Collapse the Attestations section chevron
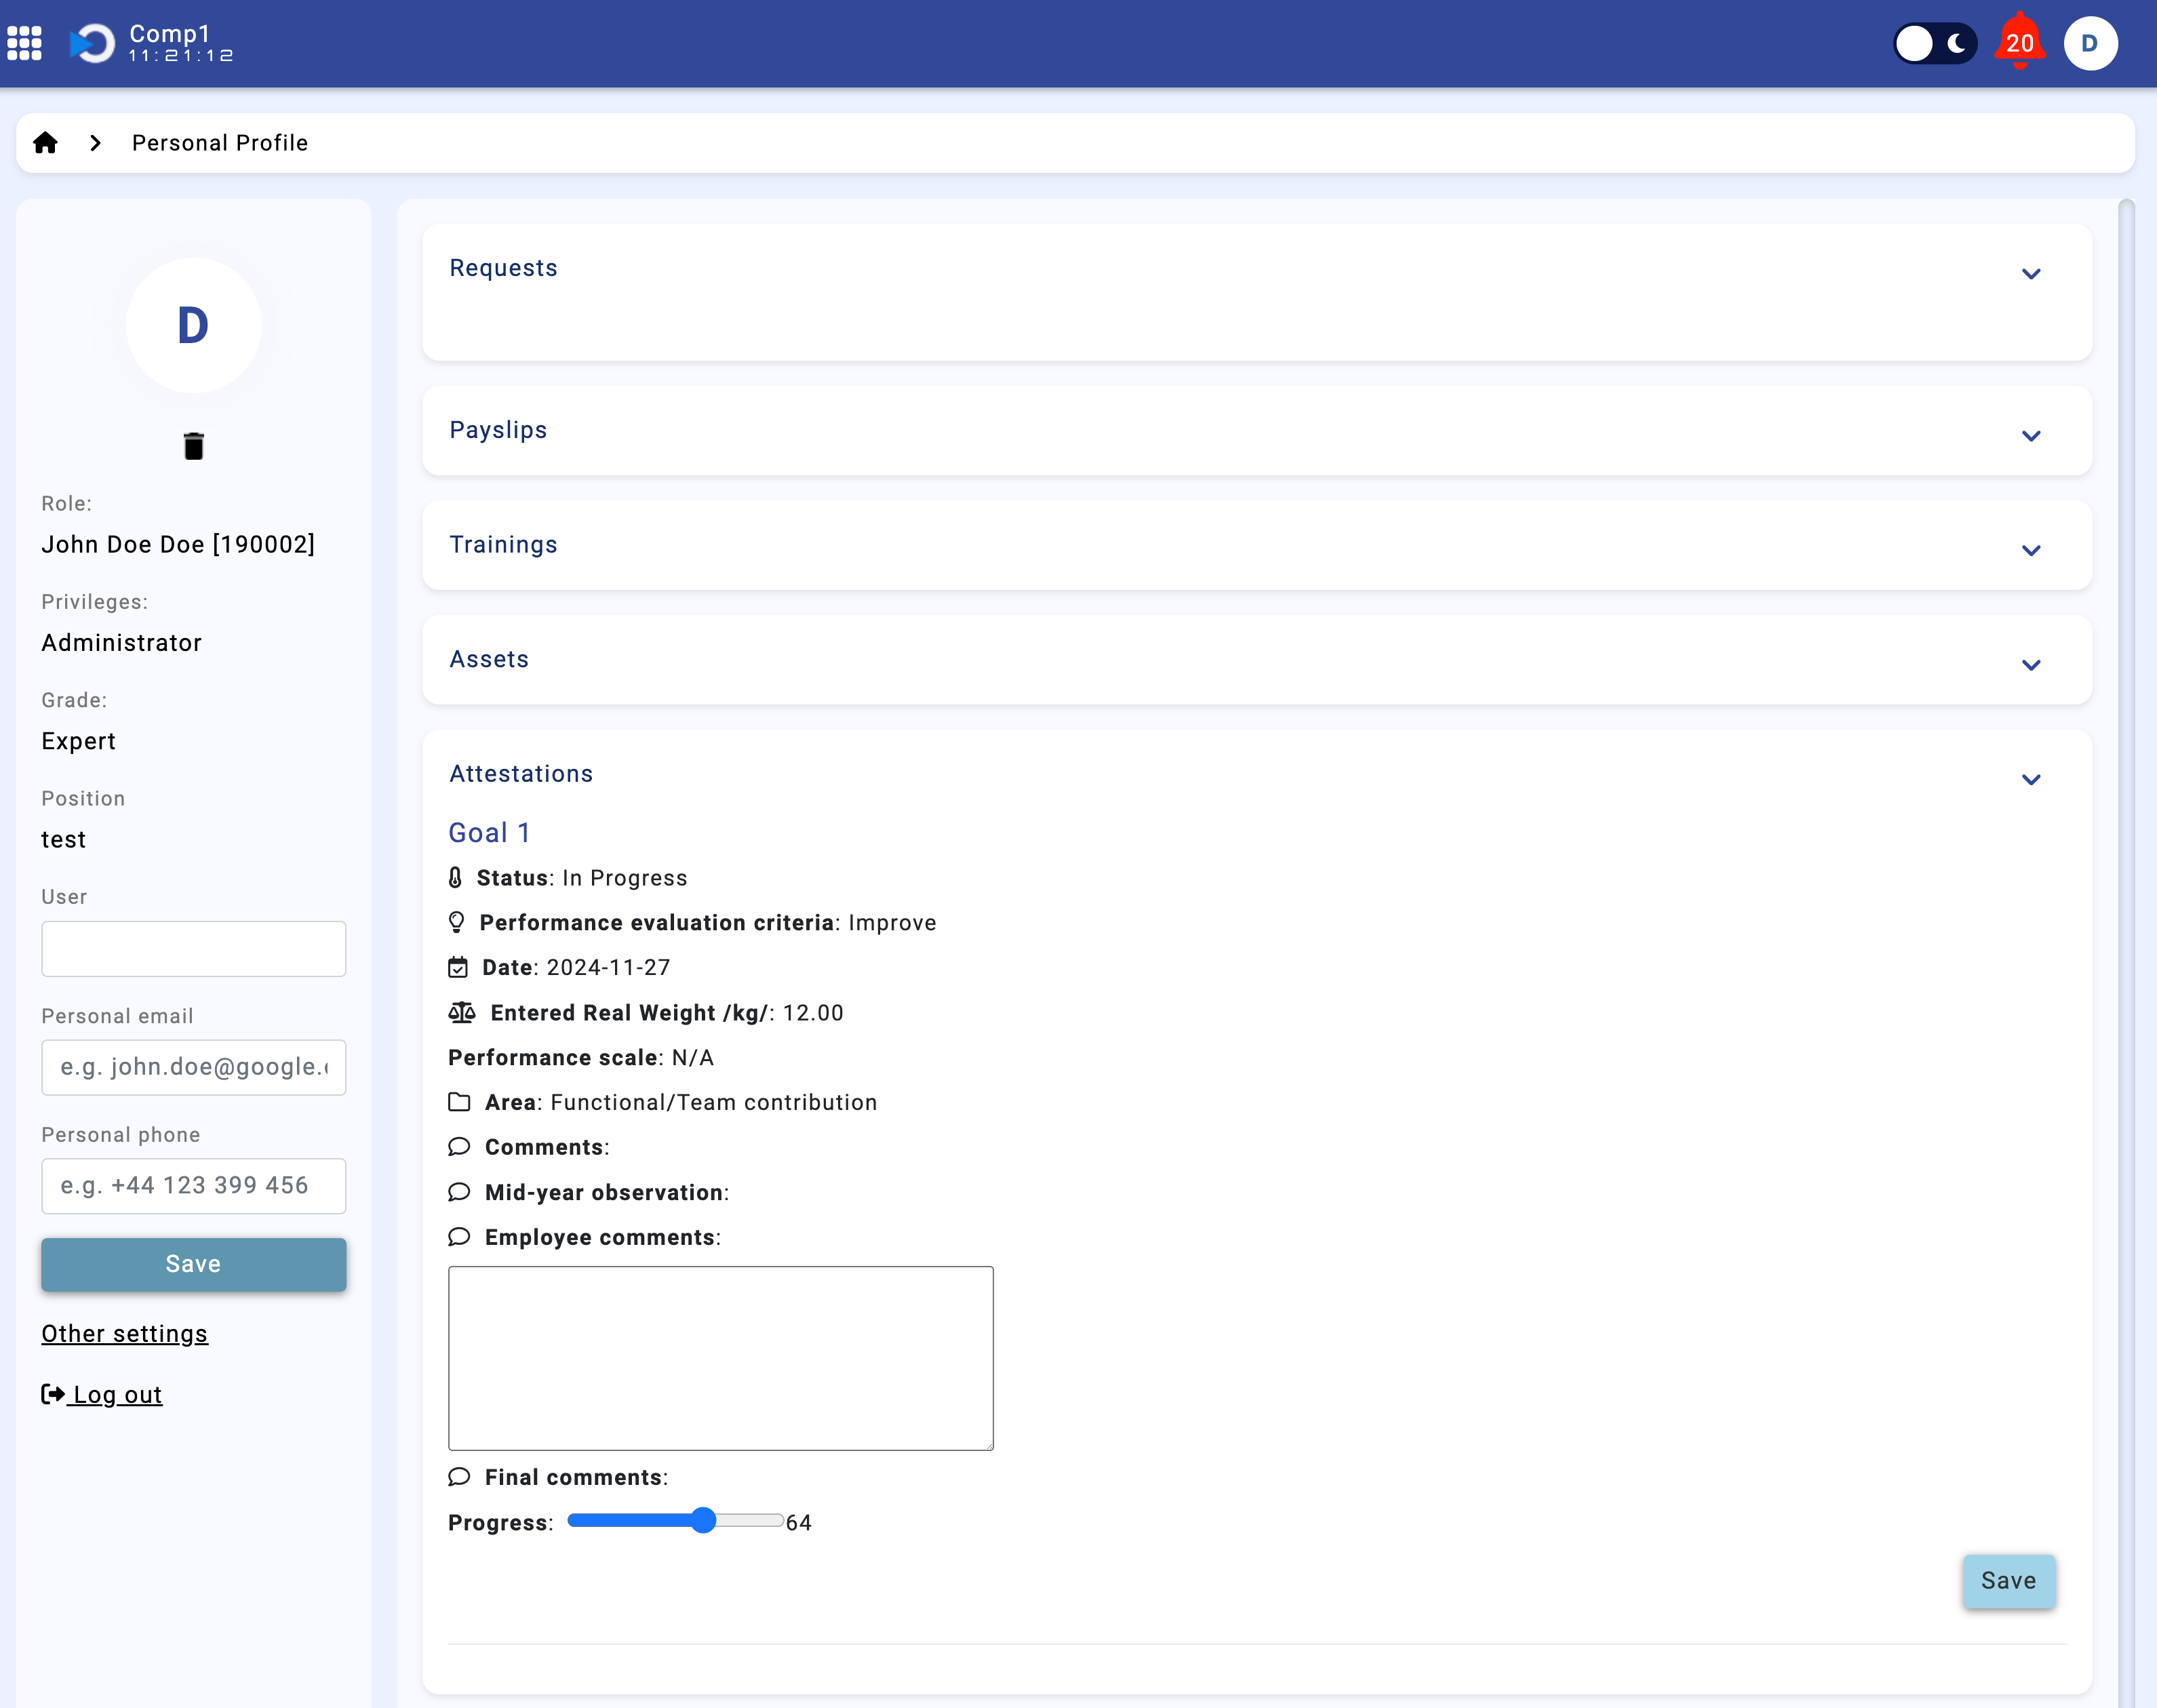 2030,779
